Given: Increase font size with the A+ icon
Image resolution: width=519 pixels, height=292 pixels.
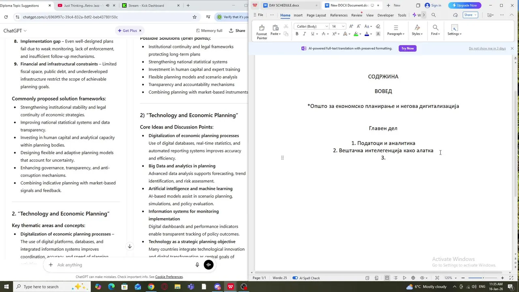Looking at the screenshot, I should [351, 26].
